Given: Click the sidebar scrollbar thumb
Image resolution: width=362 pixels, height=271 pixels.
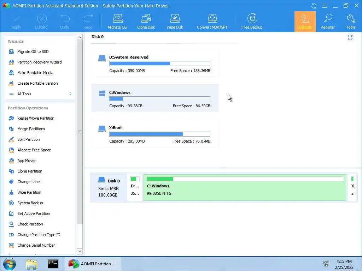Looking at the screenshot, I should (x=80, y=132).
